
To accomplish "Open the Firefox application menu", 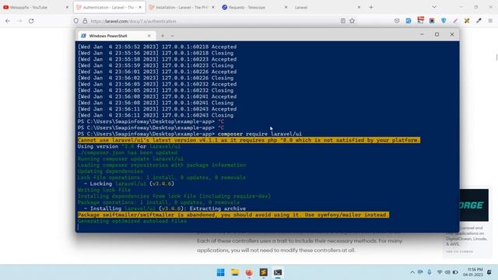I will (x=490, y=21).
